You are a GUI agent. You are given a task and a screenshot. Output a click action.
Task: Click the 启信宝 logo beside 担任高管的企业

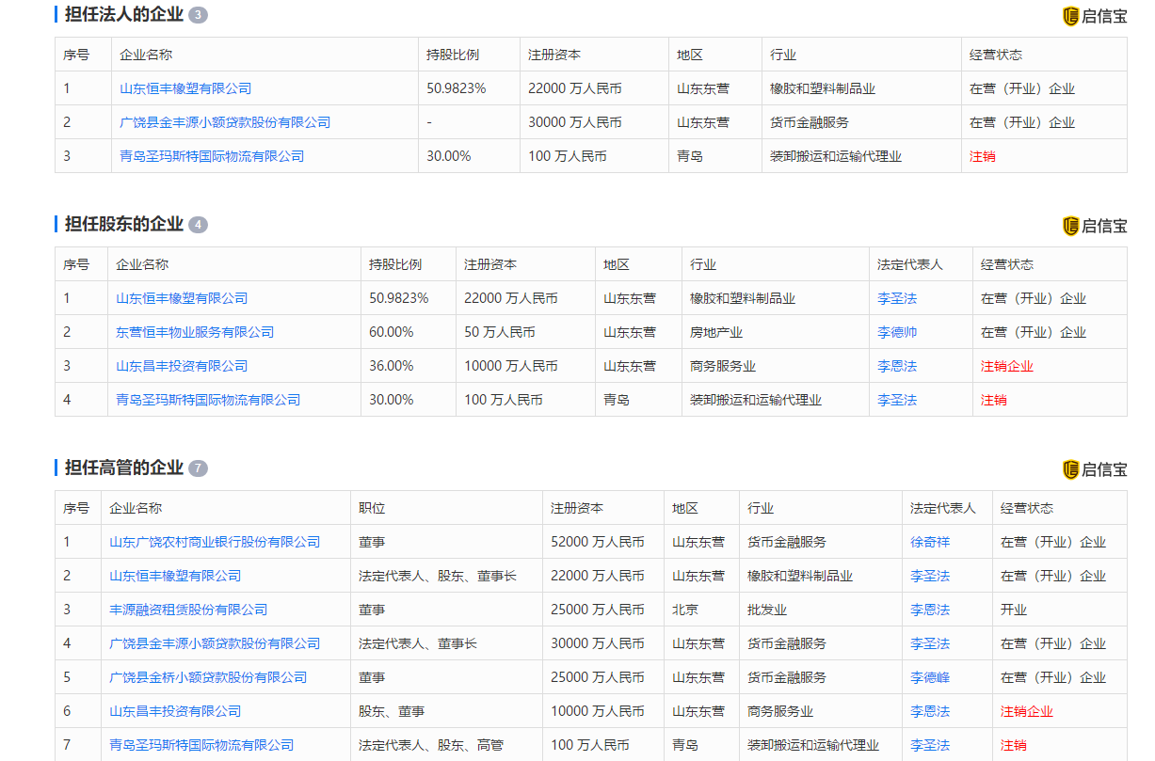[1095, 469]
